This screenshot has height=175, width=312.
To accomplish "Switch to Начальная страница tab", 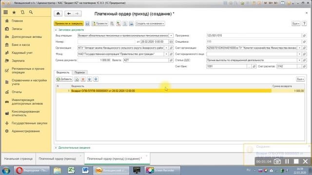I will click(19, 159).
